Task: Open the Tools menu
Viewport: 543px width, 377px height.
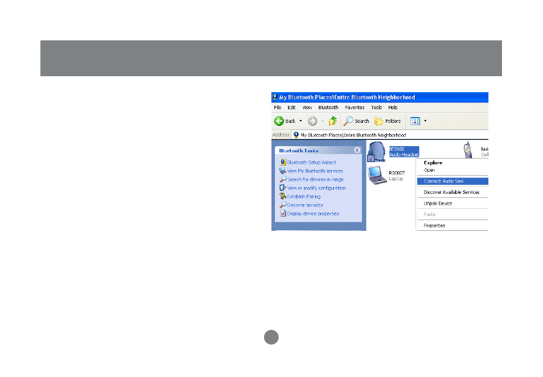Action: point(376,107)
